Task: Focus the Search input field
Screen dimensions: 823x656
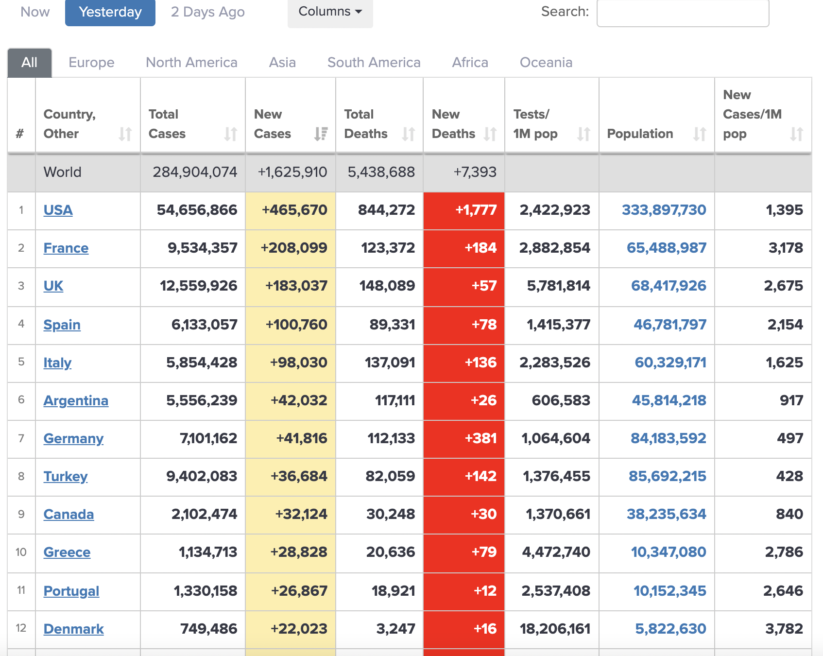Action: 683,12
